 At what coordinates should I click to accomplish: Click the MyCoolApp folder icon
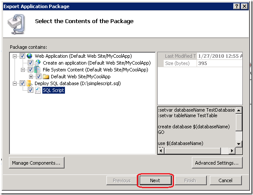click(x=46, y=77)
